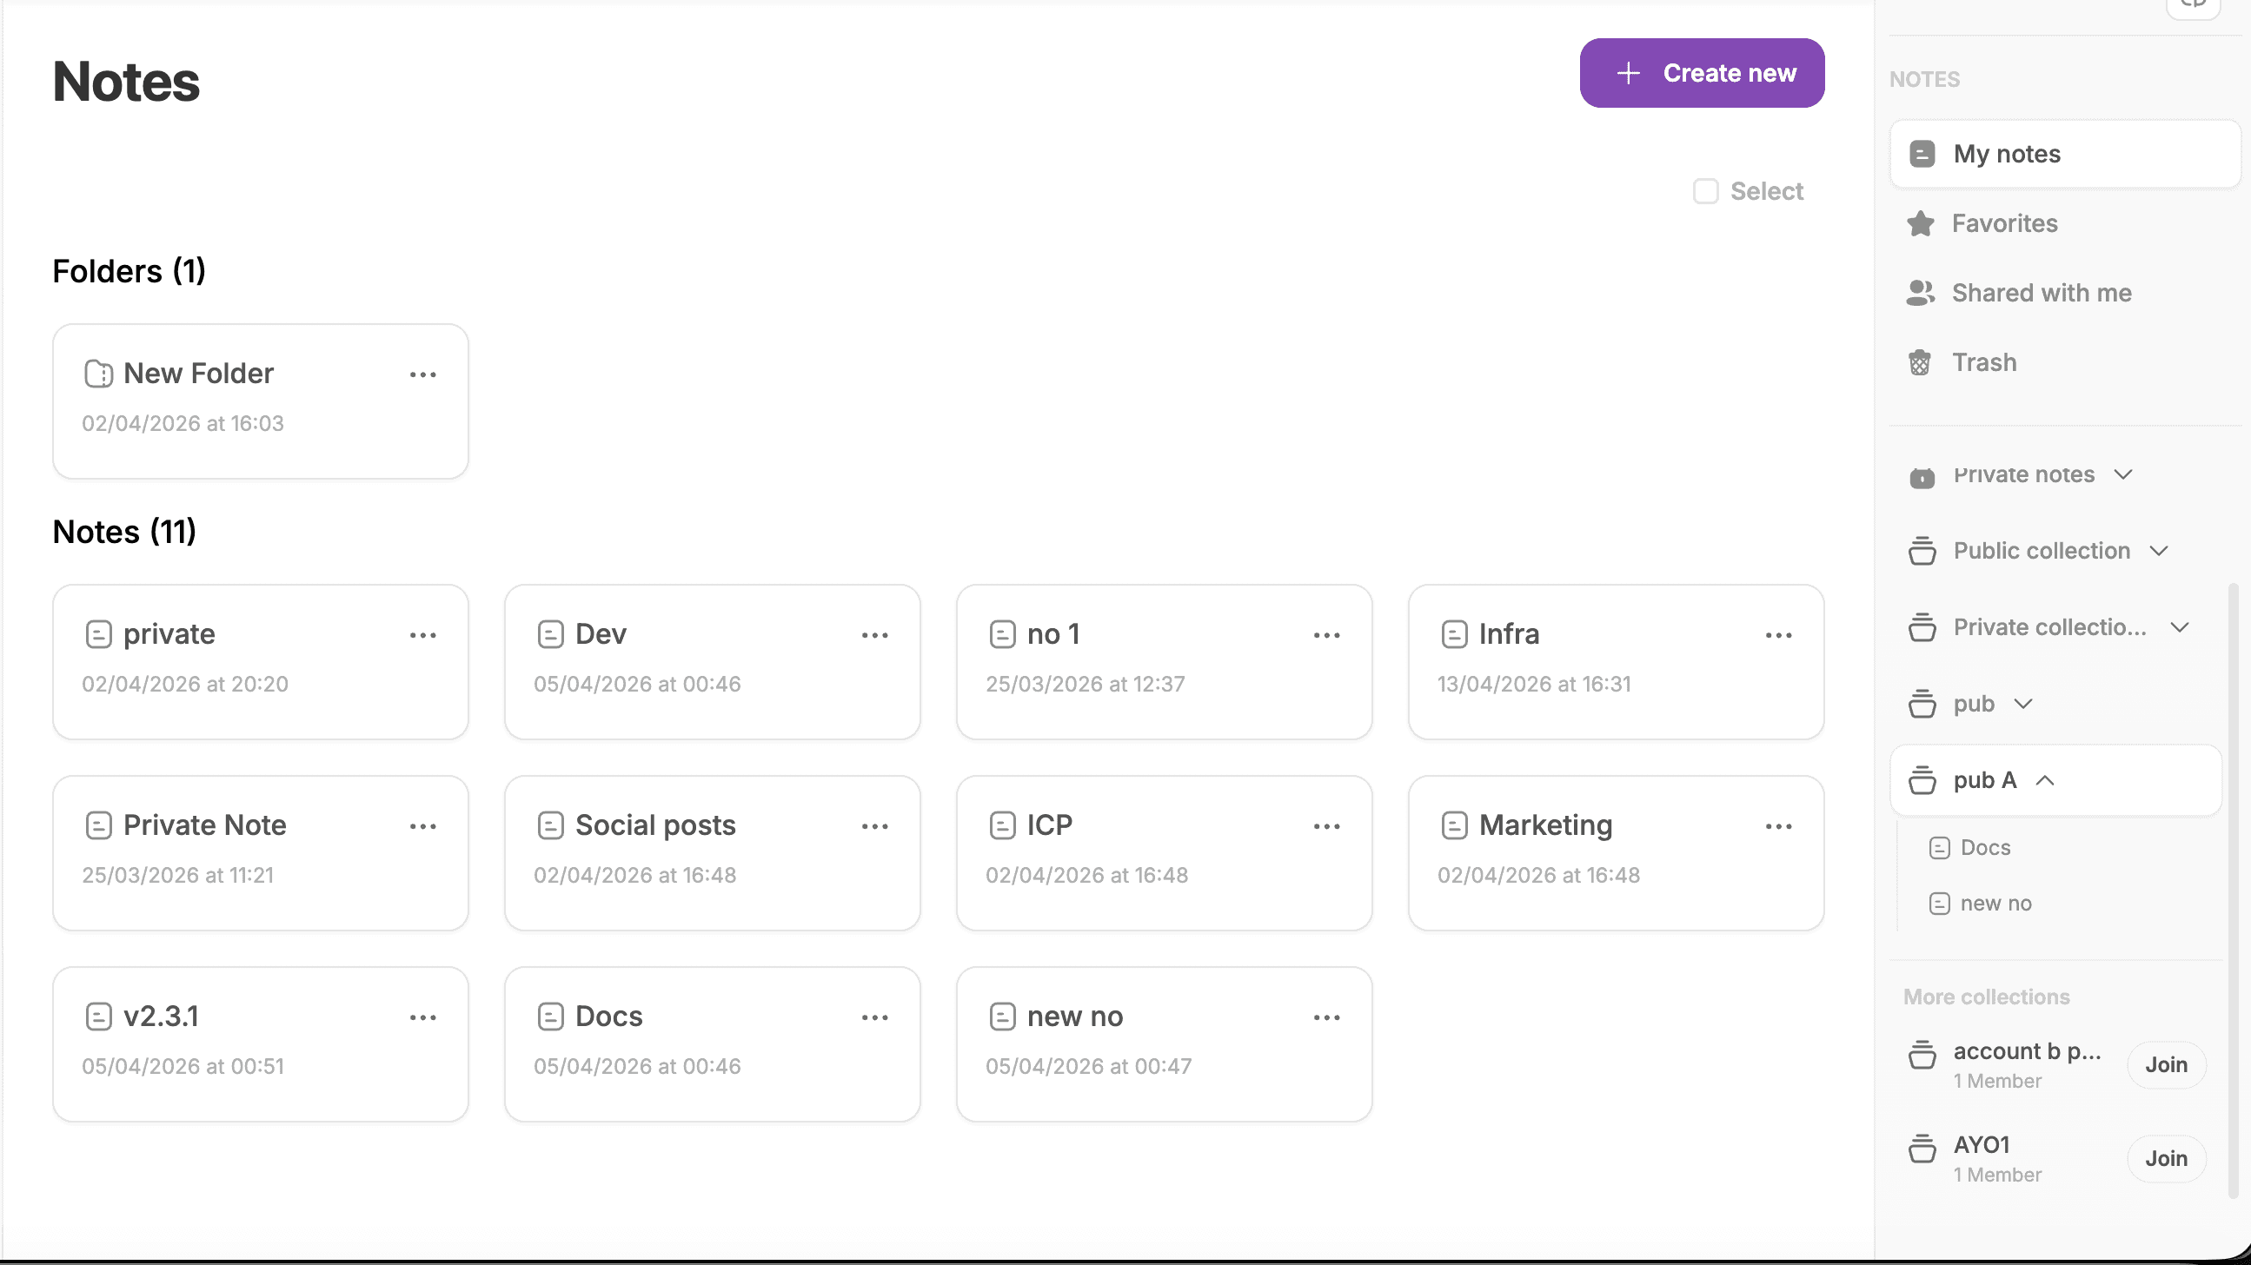Click the Shared with me people icon
The image size is (2251, 1265).
pyautogui.click(x=1920, y=293)
